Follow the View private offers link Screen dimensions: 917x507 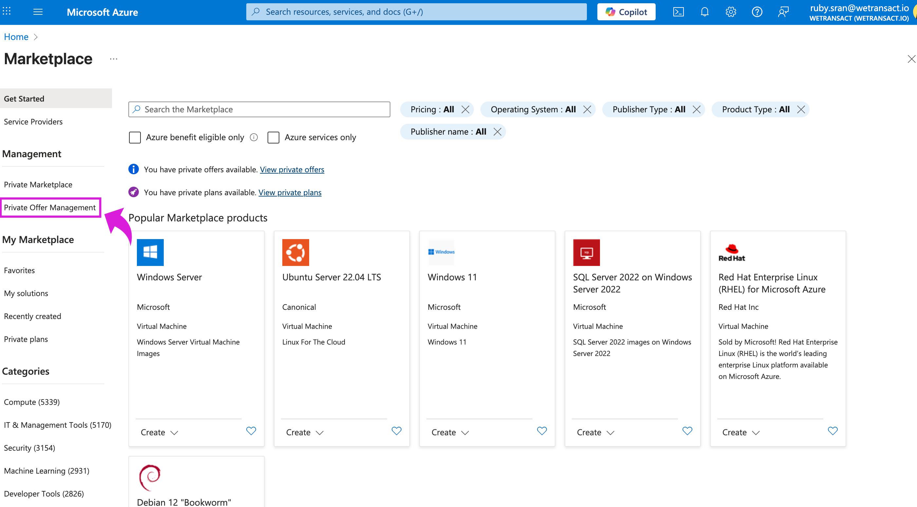pyautogui.click(x=292, y=169)
